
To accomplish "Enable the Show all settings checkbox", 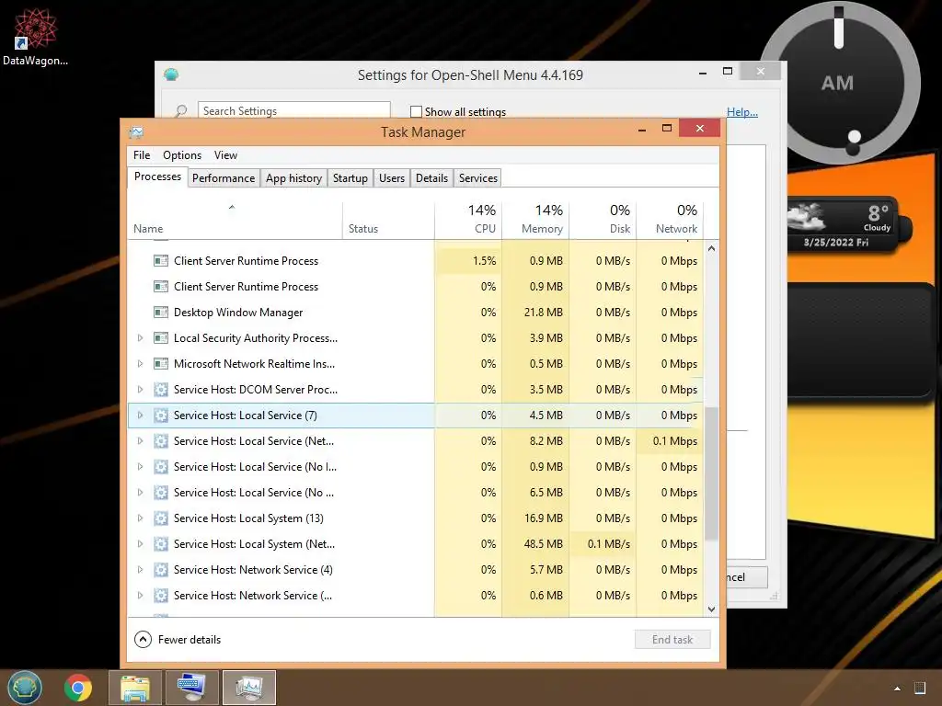I will click(x=416, y=111).
